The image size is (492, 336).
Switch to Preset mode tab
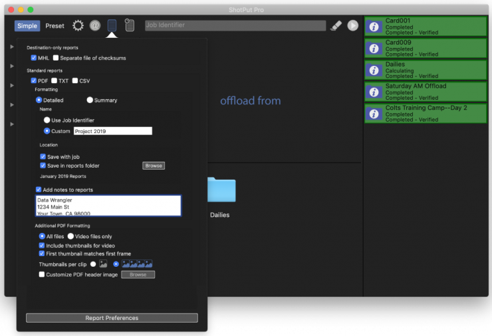55,26
